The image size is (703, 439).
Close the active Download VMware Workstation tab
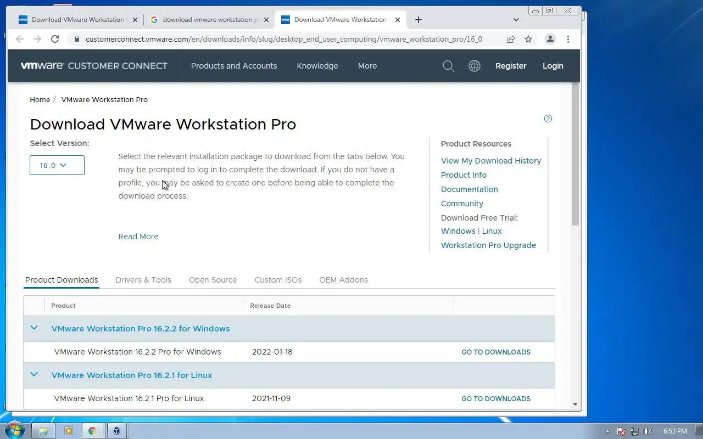(398, 20)
